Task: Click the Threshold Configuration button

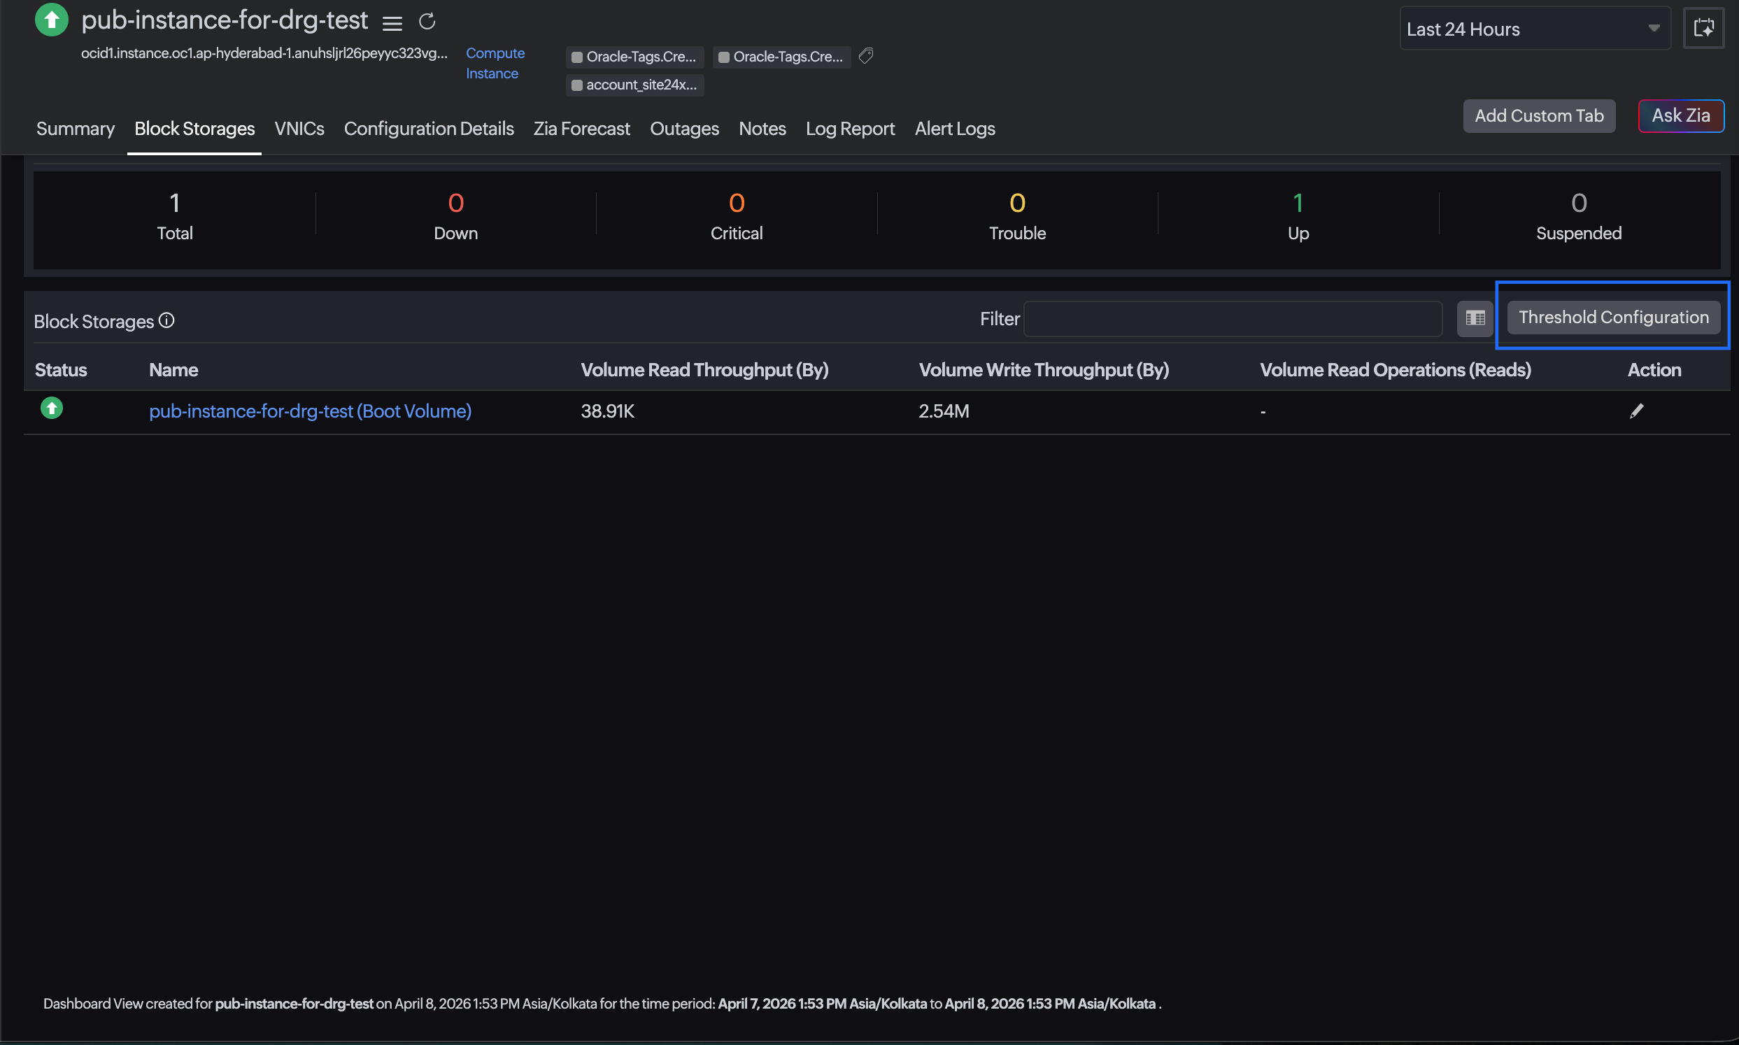Action: point(1613,318)
